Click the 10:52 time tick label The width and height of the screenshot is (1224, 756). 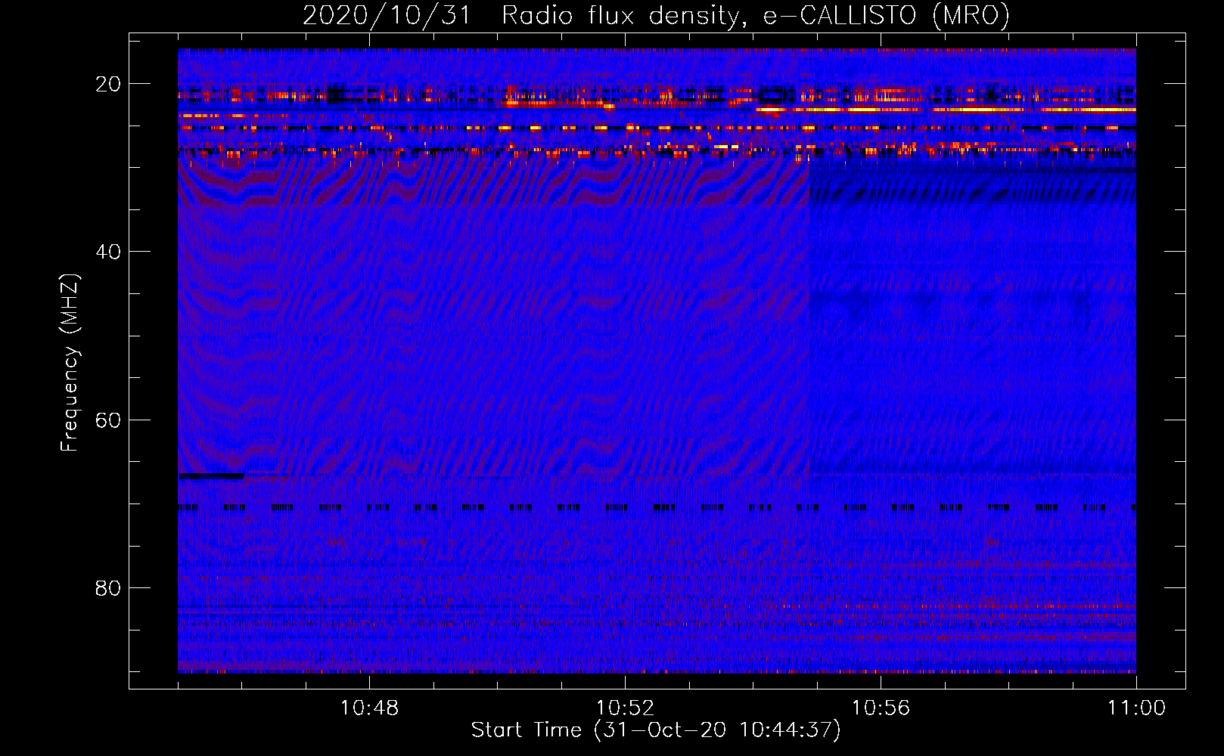[x=625, y=708]
